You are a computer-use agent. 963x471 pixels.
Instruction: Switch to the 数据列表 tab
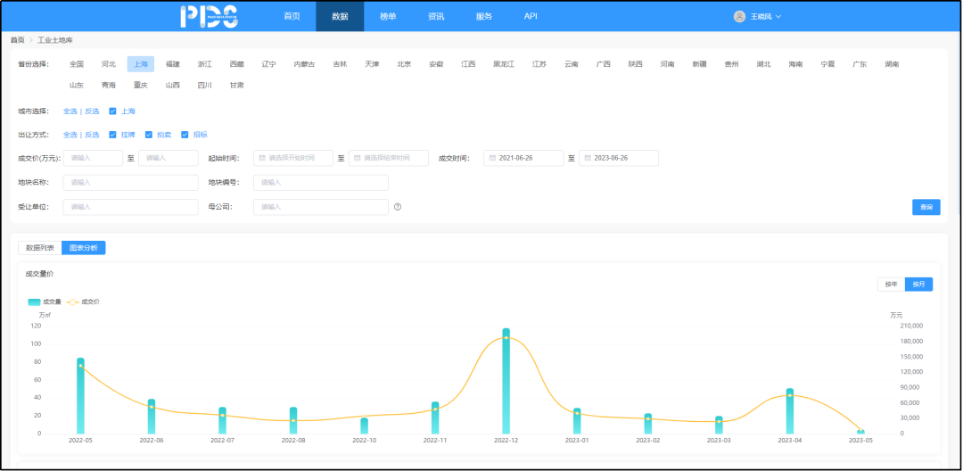(x=40, y=247)
